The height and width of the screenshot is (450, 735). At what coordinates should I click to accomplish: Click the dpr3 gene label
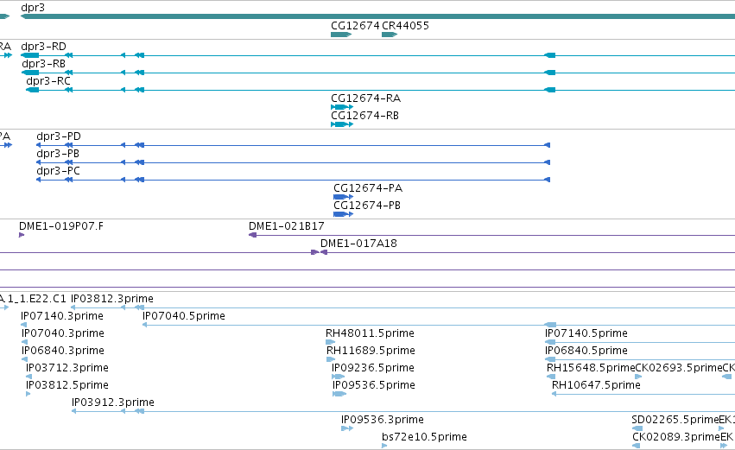[33, 8]
